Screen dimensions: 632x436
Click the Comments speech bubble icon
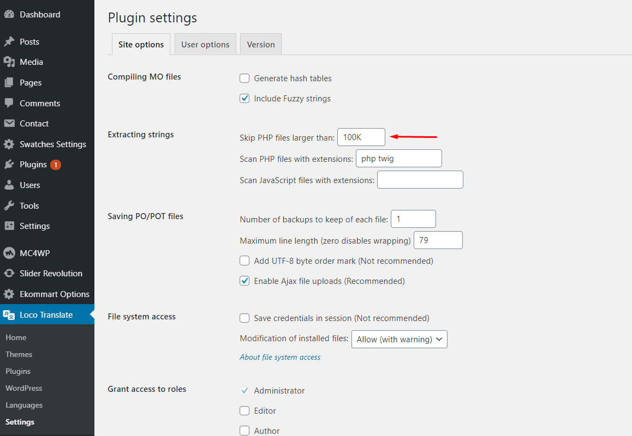click(x=9, y=103)
